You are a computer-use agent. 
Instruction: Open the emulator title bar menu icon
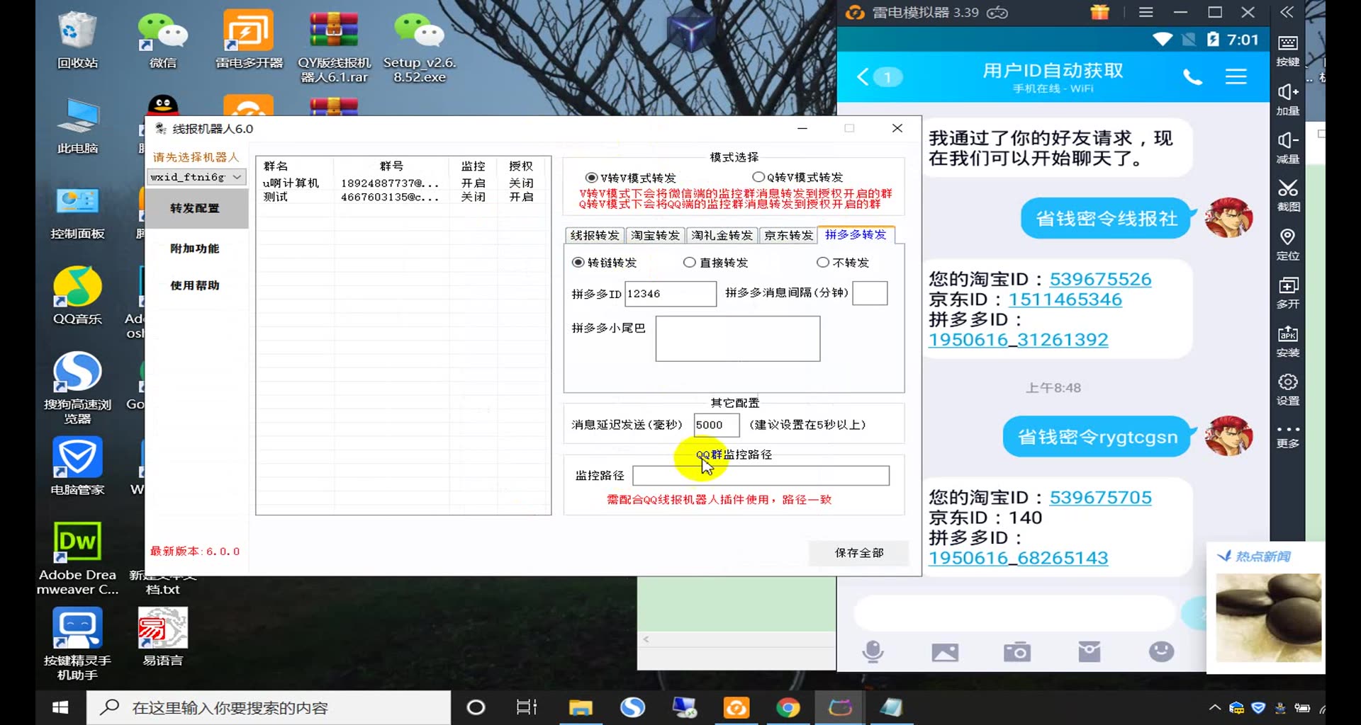(1146, 12)
